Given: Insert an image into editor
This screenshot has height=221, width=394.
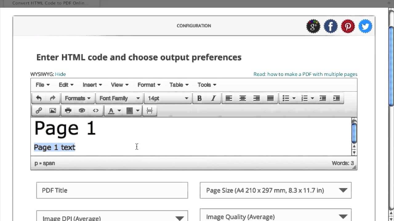Looking at the screenshot, I should (53, 110).
